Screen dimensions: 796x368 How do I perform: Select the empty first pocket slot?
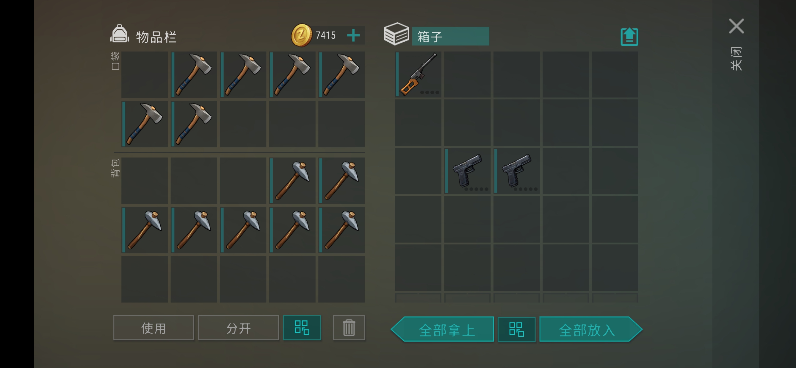click(x=145, y=74)
